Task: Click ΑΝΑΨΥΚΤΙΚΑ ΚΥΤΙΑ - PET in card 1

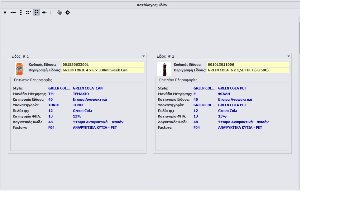Action: [x=95, y=127]
